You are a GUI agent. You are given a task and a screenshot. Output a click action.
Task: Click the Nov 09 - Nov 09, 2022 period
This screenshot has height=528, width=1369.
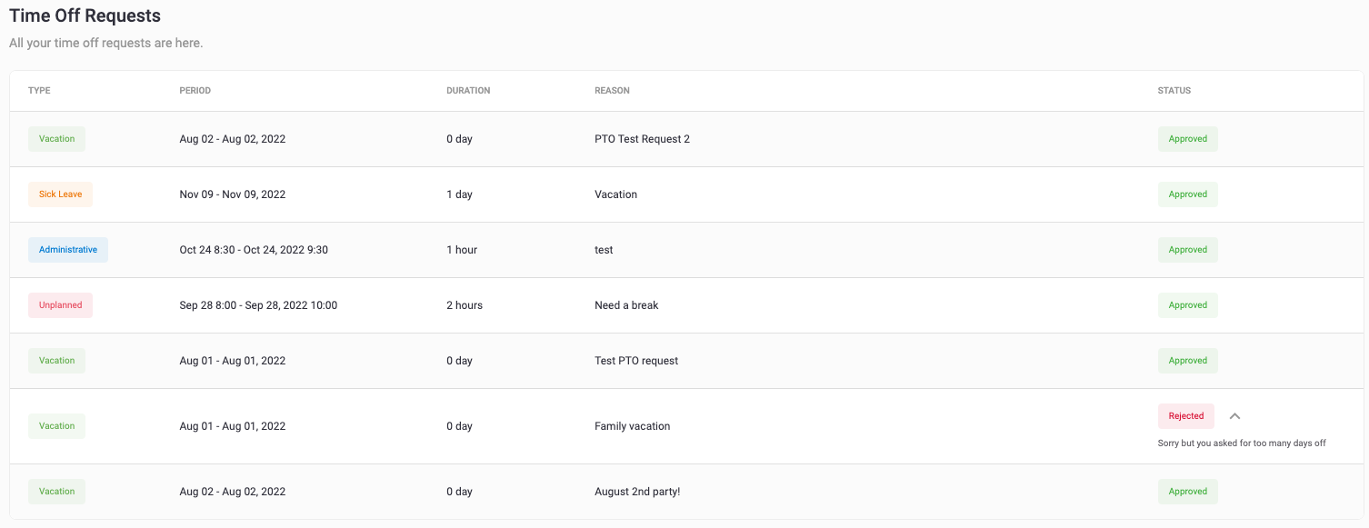click(233, 194)
